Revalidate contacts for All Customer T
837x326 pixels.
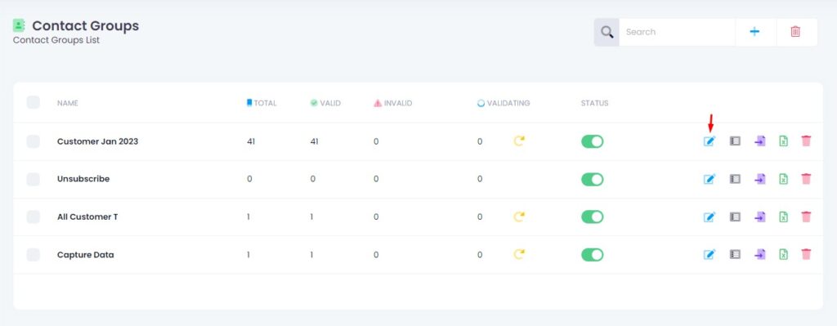pyautogui.click(x=519, y=217)
